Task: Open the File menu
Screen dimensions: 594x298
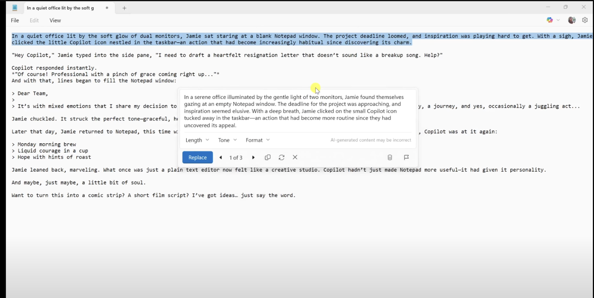Action: pos(15,20)
